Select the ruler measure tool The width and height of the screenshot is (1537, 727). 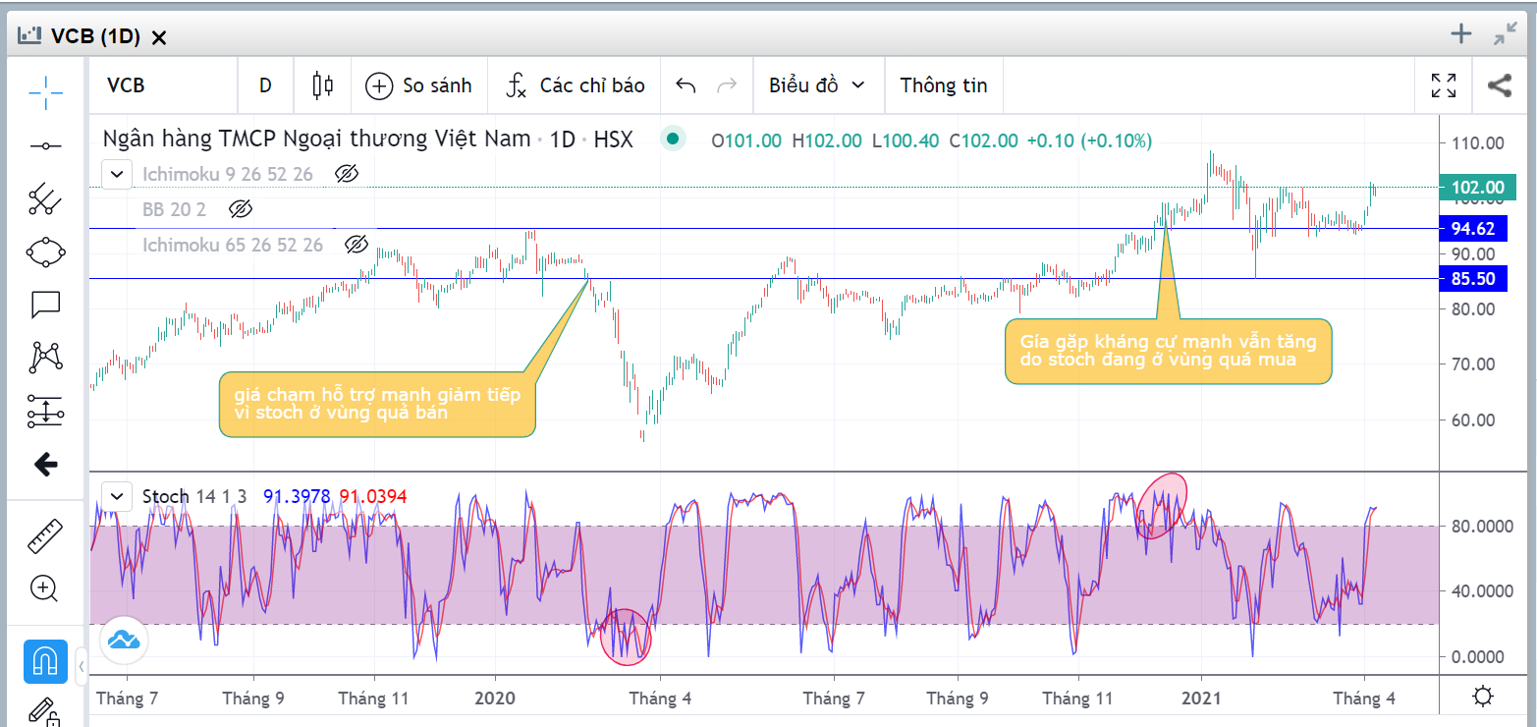pyautogui.click(x=45, y=536)
